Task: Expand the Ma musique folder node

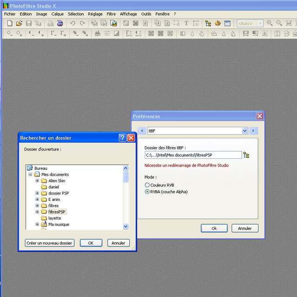Action: (x=37, y=224)
